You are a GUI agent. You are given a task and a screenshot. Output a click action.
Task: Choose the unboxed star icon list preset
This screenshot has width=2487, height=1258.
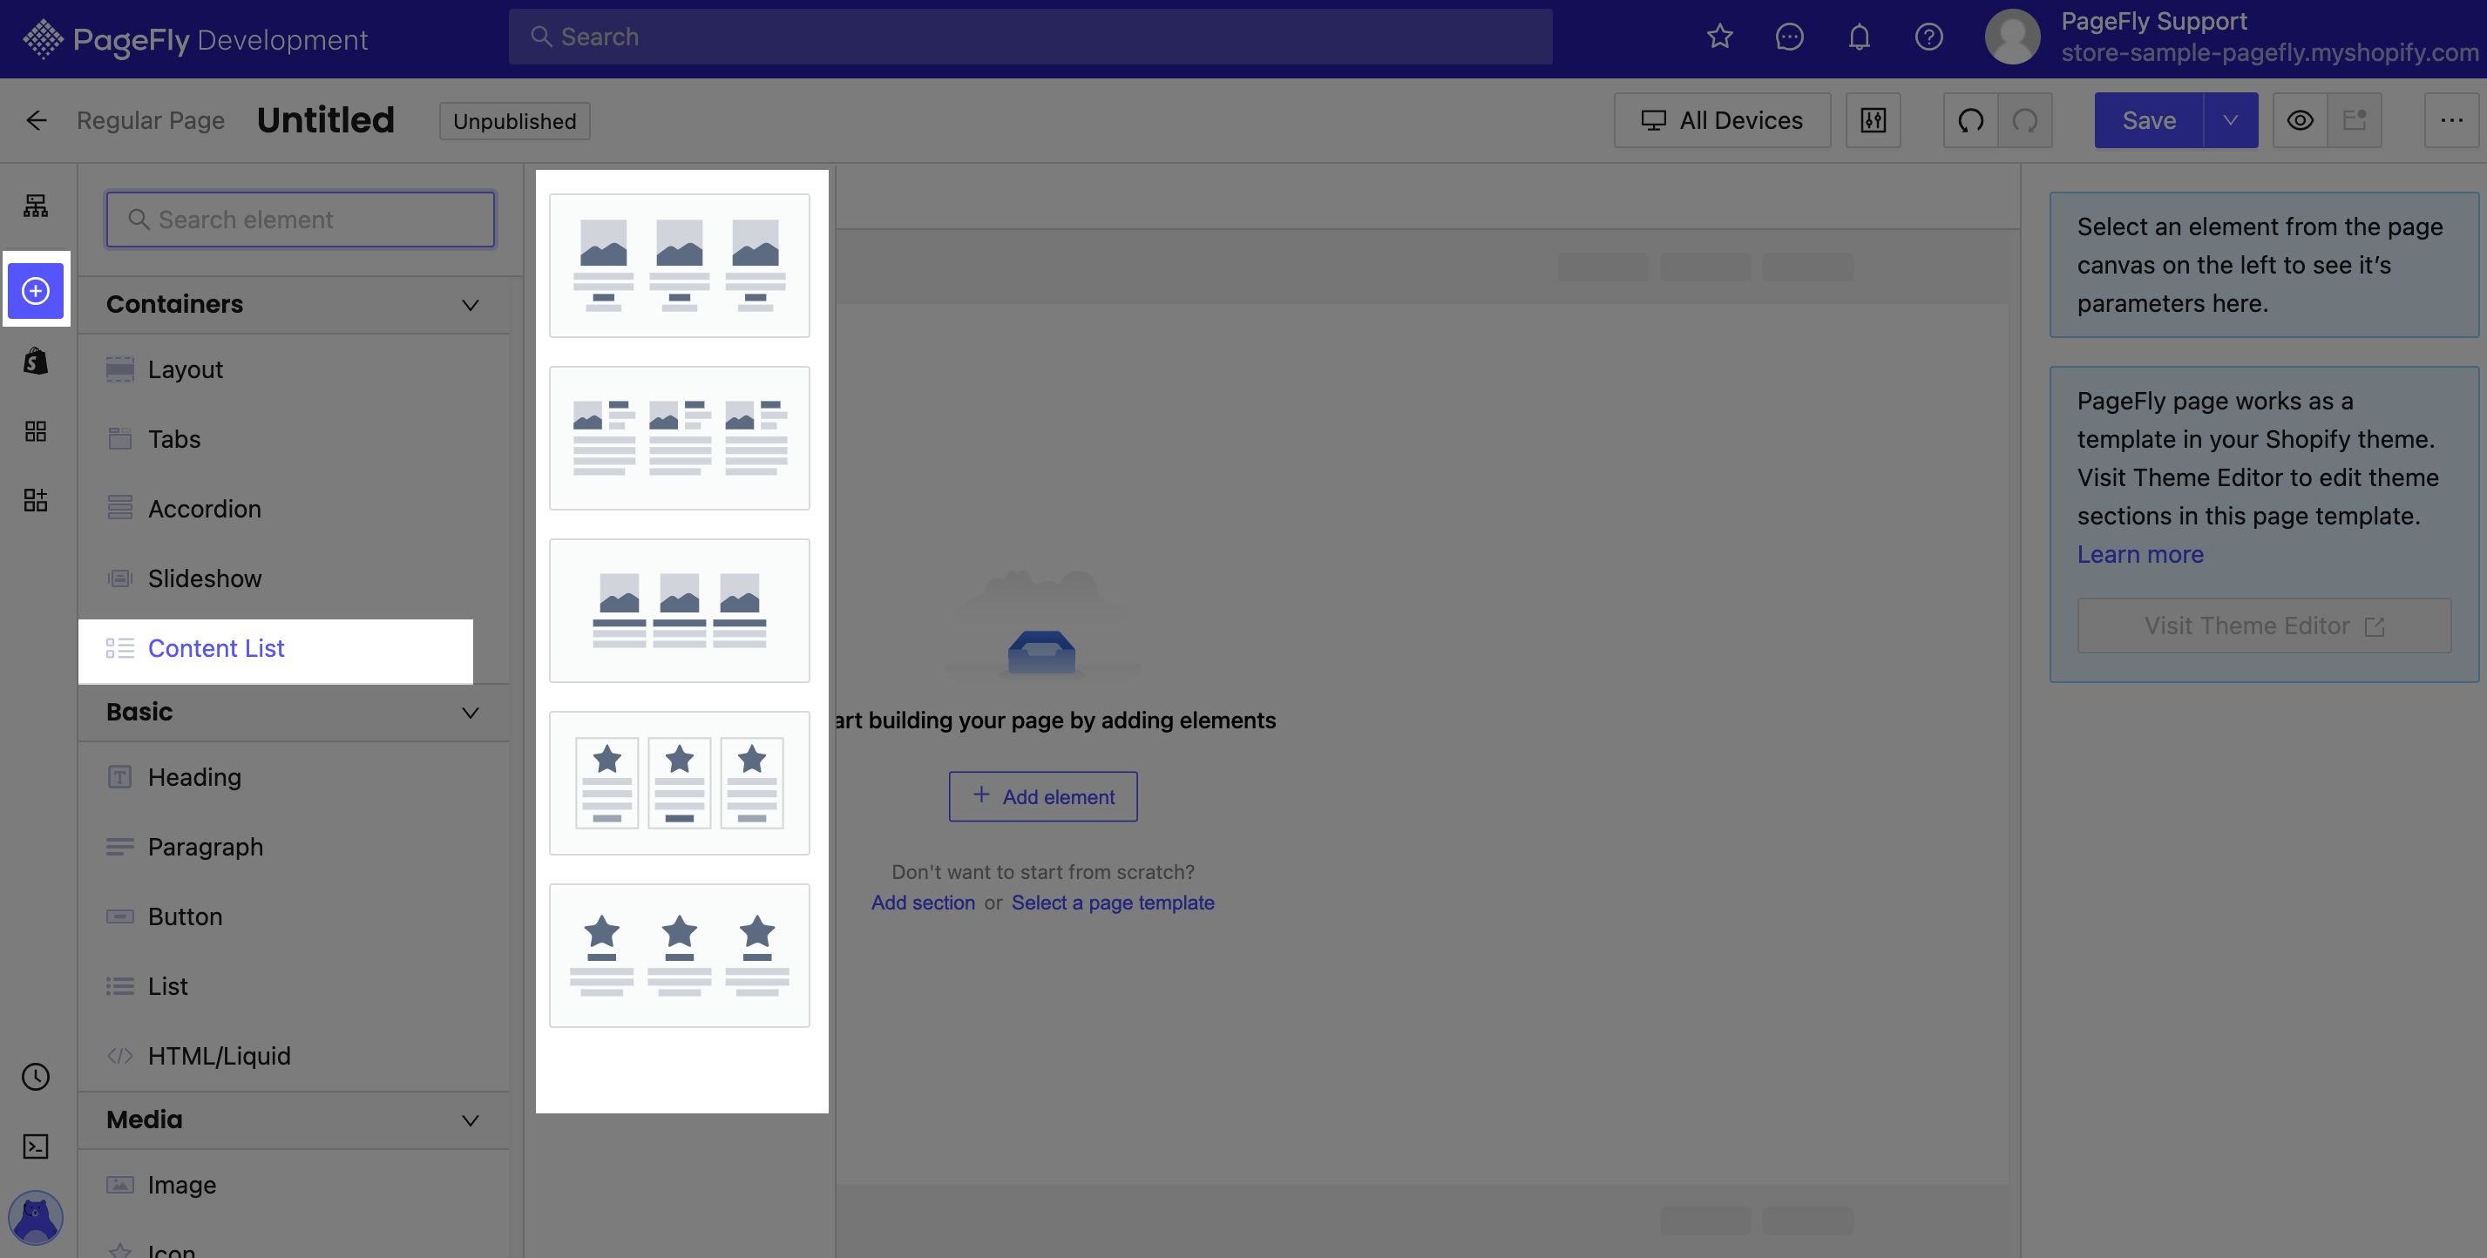679,956
